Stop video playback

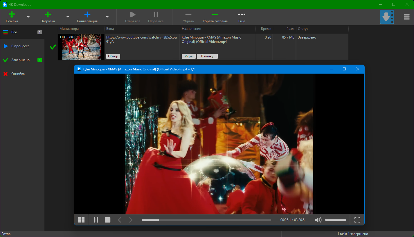108,220
